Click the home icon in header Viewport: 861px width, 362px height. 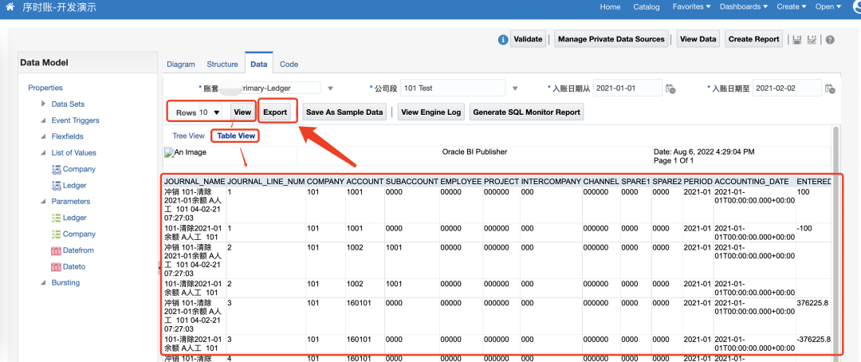pyautogui.click(x=10, y=6)
